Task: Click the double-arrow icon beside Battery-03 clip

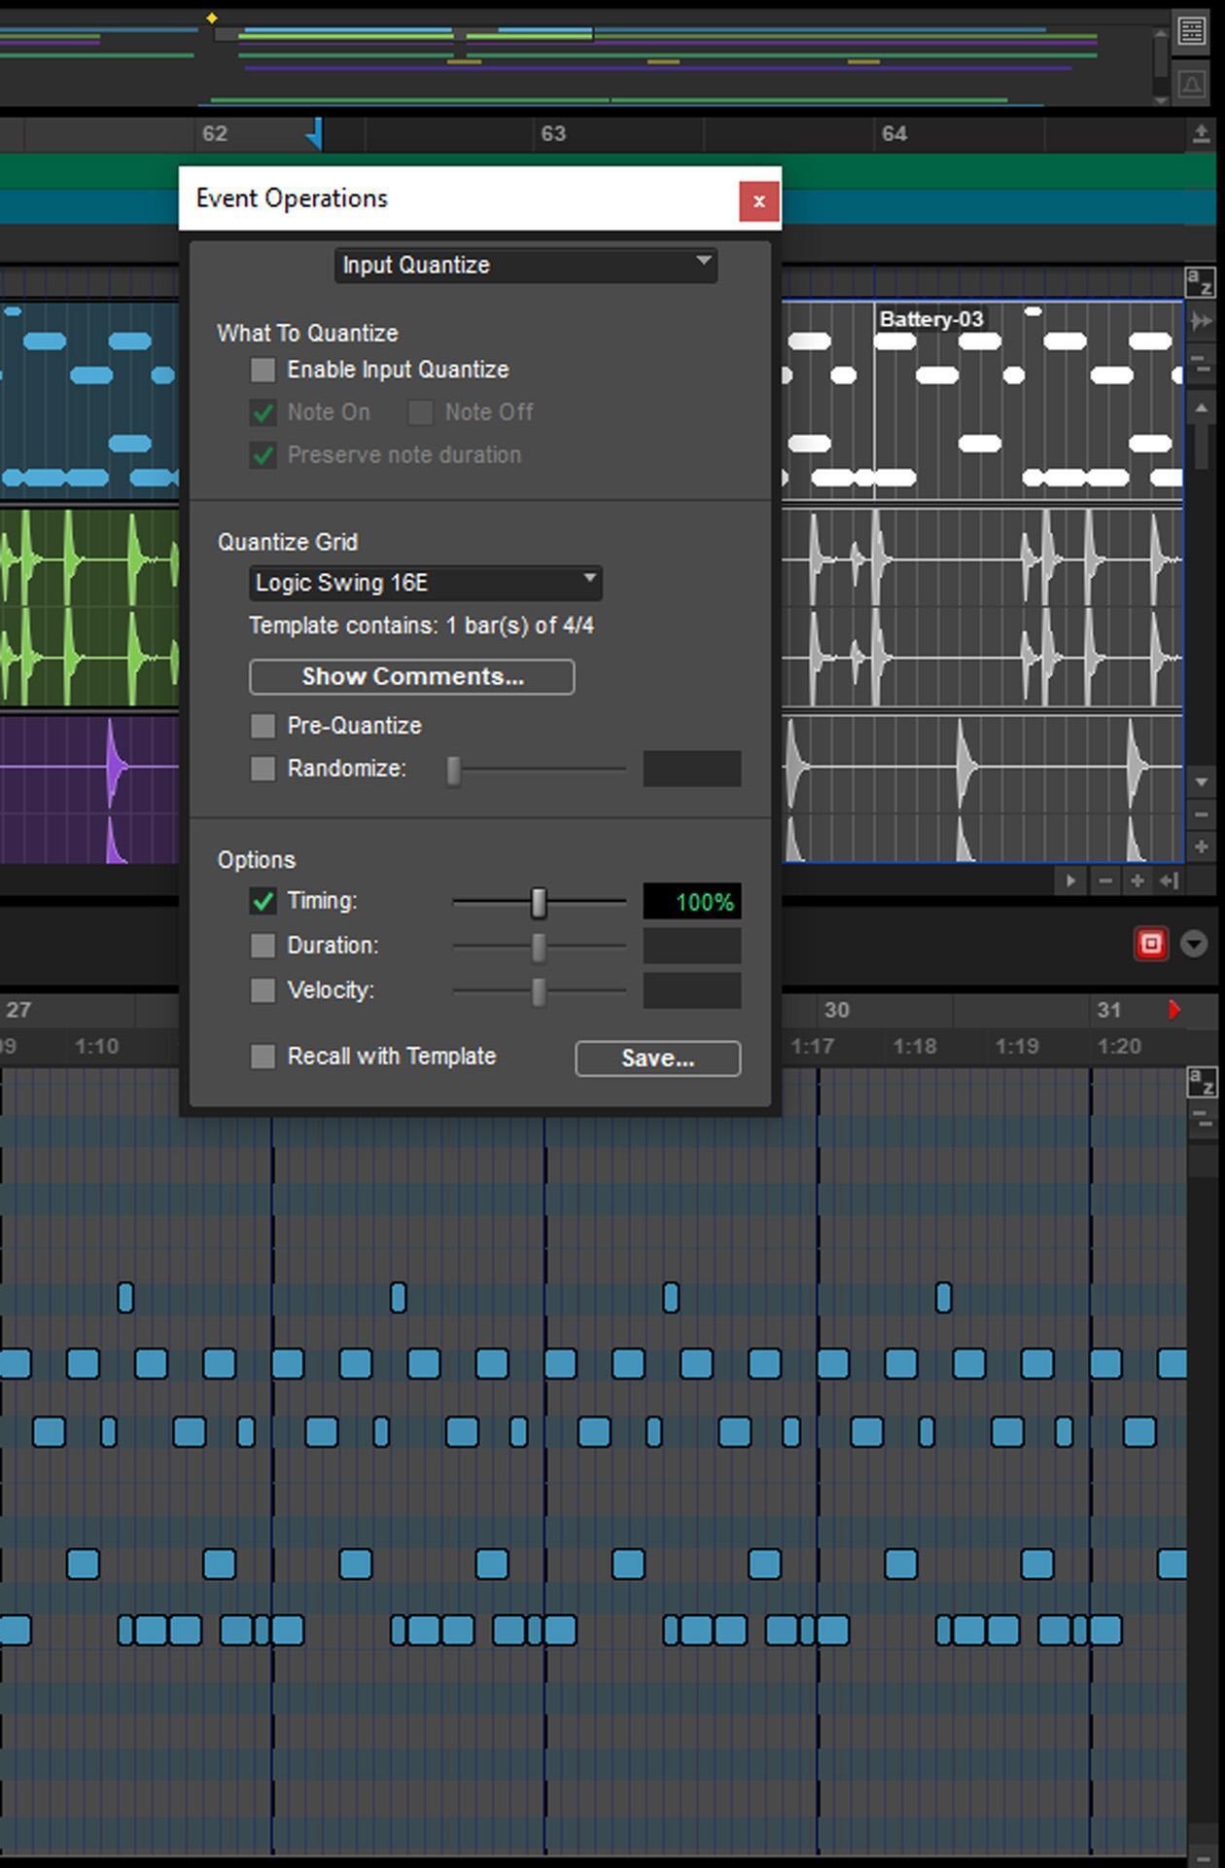Action: [x=1201, y=320]
